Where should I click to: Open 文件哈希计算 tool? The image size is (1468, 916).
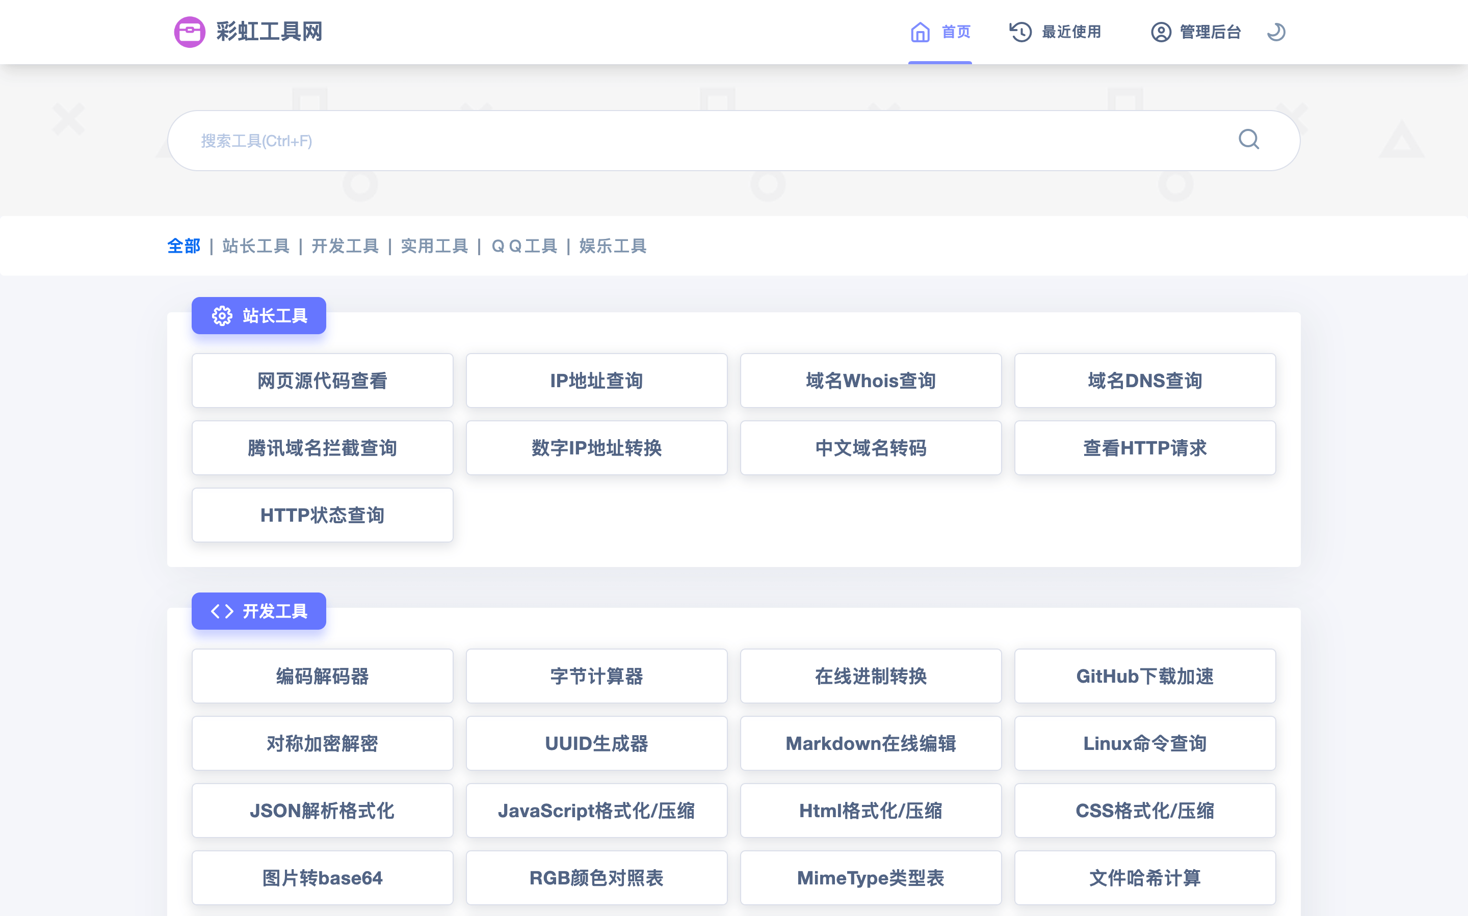click(x=1145, y=878)
